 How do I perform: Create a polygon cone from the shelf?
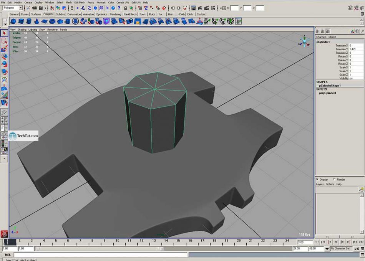tap(36, 21)
